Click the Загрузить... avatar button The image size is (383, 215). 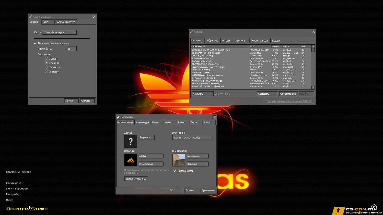coord(146,137)
